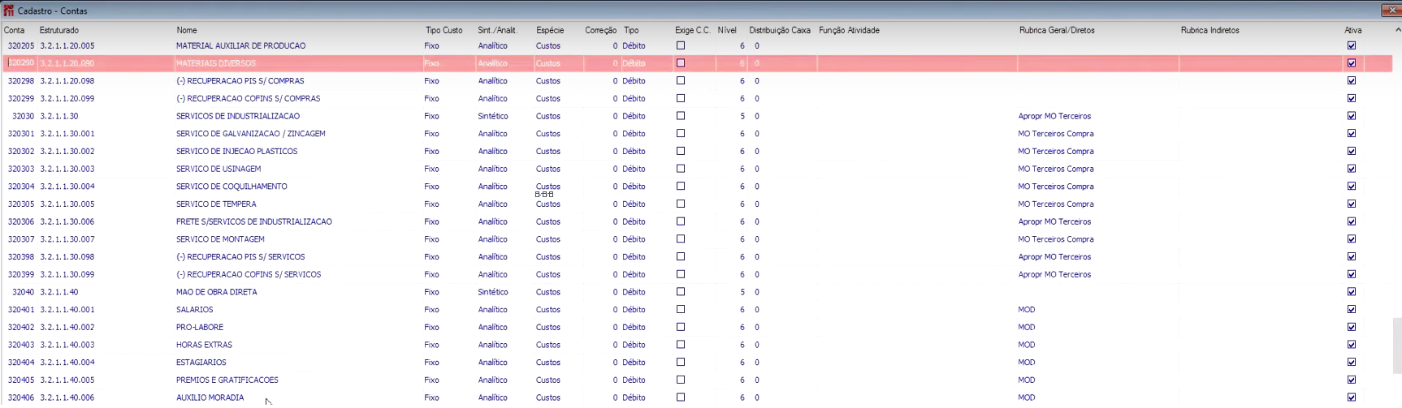Click MO Terceiros Compra in SERVICO DE USINAGEM row
The width and height of the screenshot is (1402, 408).
pos(1056,169)
